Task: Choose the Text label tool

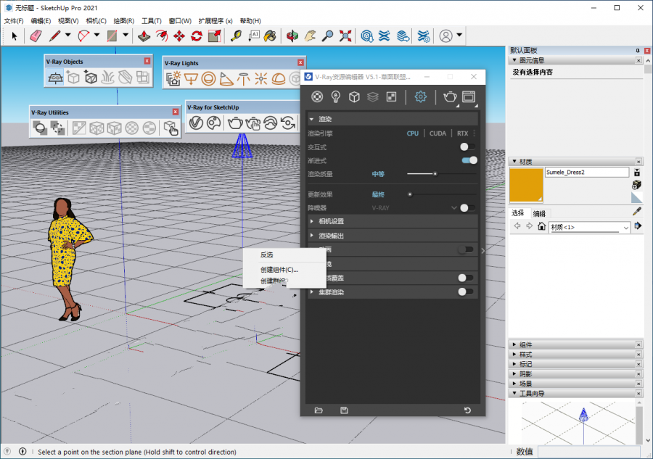Action: [x=254, y=36]
